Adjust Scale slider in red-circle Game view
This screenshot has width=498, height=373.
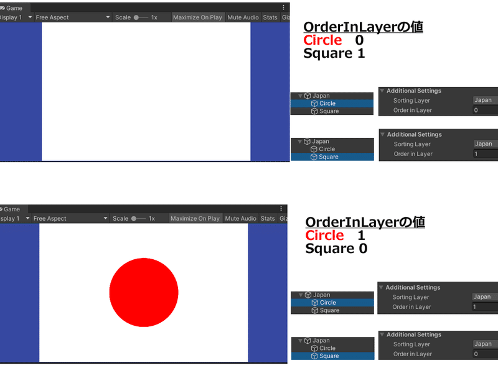click(138, 219)
